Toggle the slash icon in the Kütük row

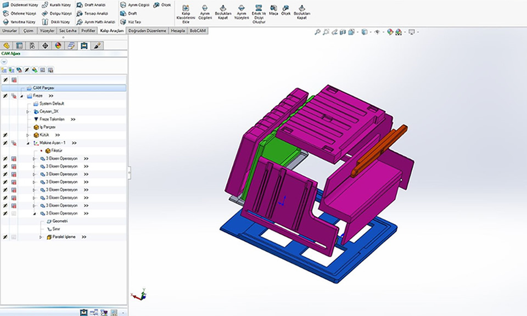[x=5, y=135]
